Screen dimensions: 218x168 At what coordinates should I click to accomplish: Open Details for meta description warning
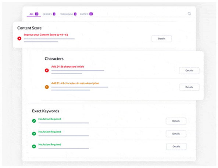coord(189,87)
